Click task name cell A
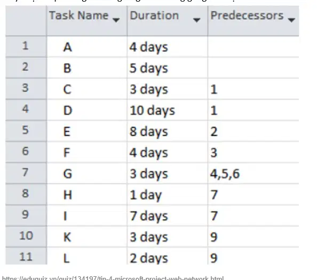This screenshot has width=317, height=280. click(87, 47)
